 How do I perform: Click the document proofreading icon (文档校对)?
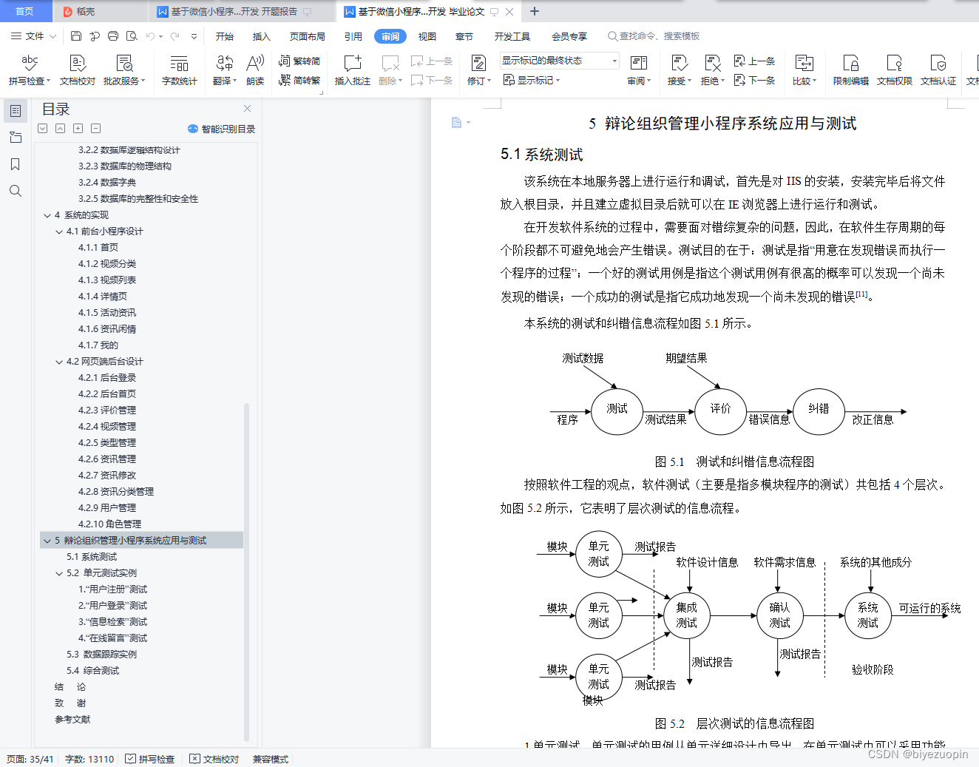[78, 70]
